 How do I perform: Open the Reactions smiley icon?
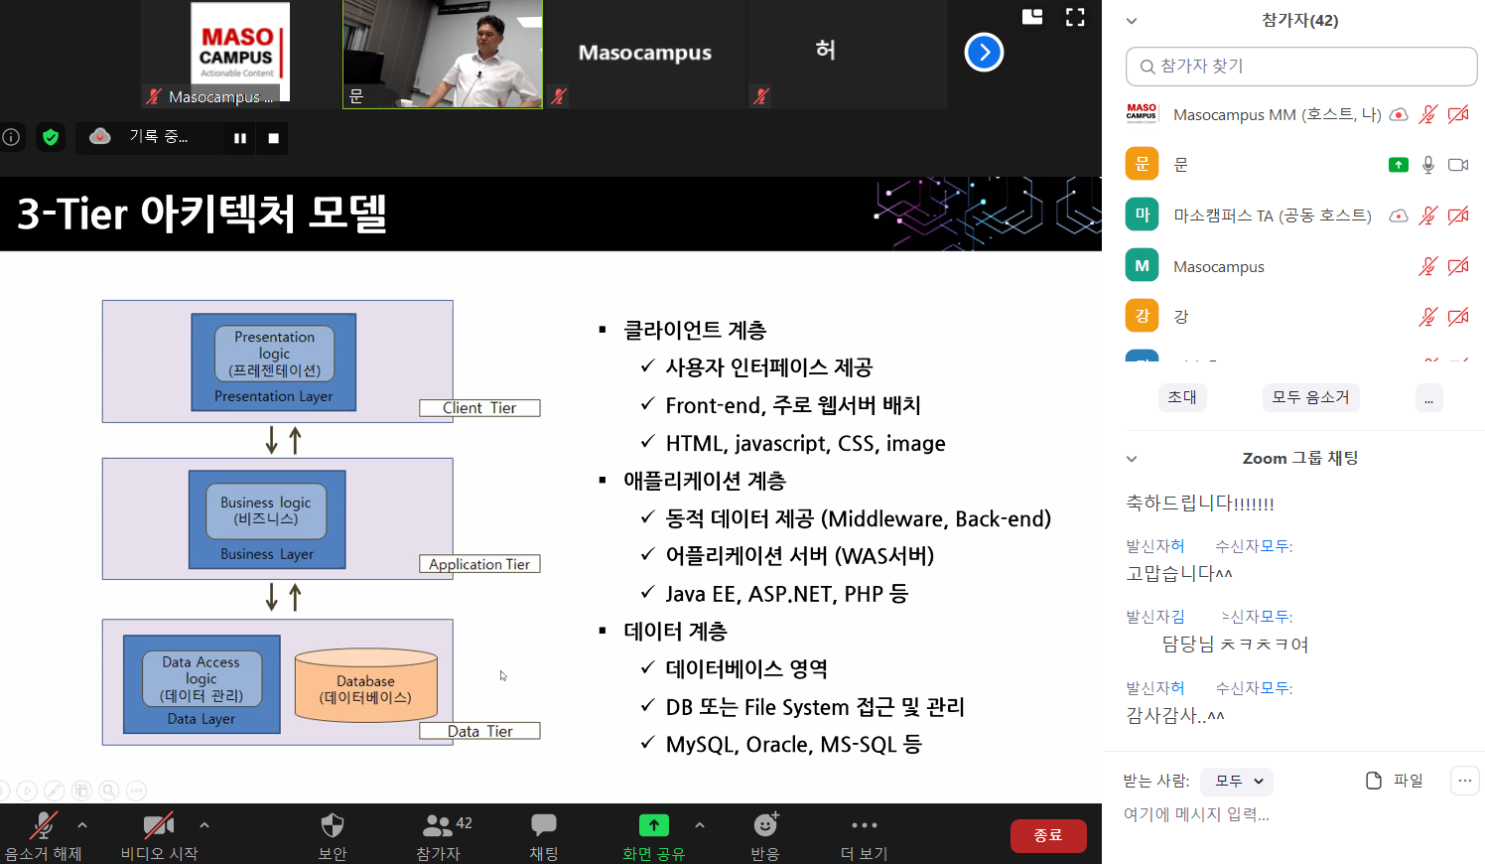[764, 825]
